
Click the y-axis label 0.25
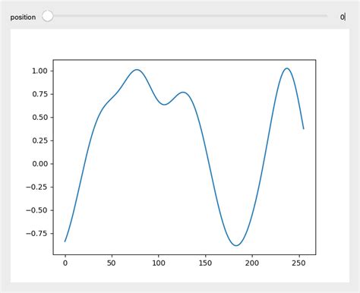point(39,140)
